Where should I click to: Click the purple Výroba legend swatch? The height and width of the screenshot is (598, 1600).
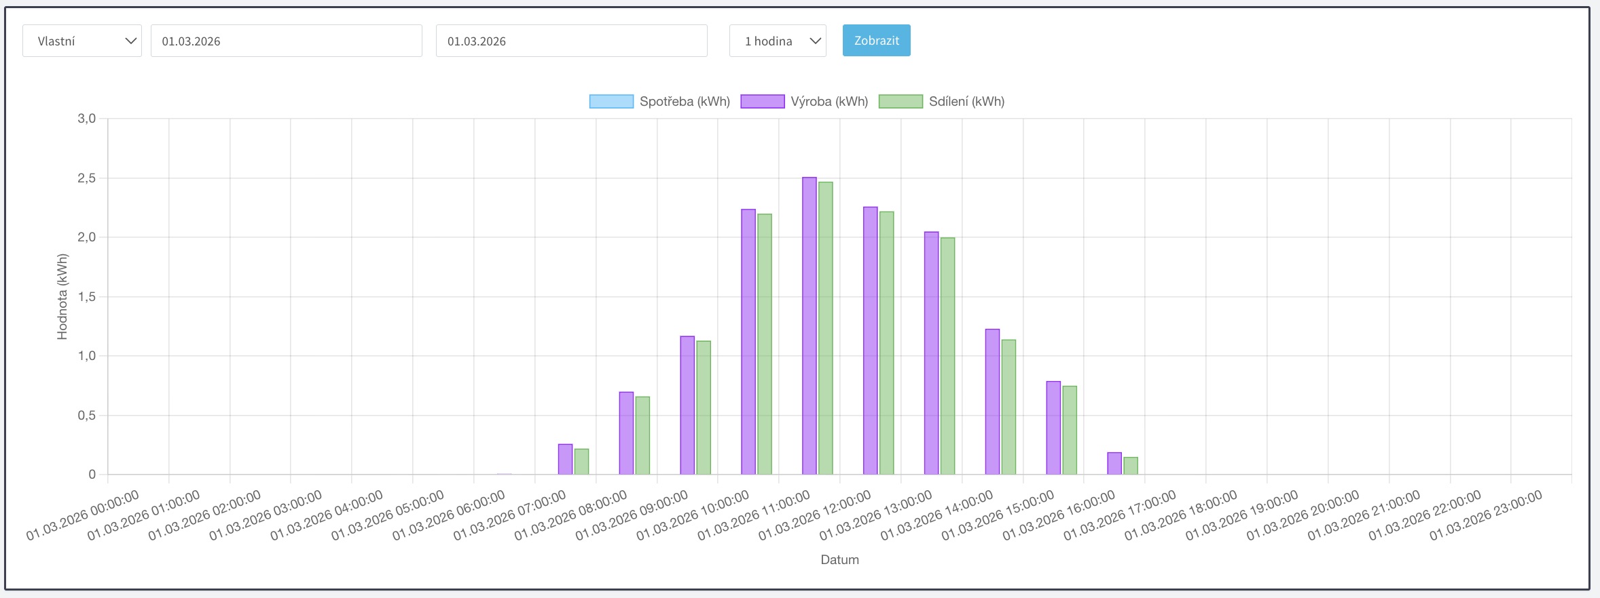tap(762, 102)
